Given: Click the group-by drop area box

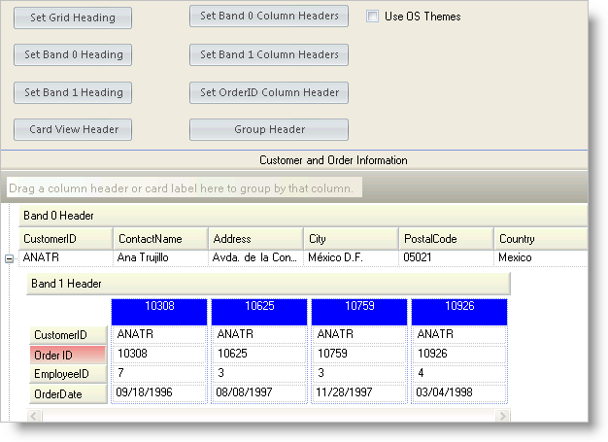Looking at the screenshot, I should point(185,187).
